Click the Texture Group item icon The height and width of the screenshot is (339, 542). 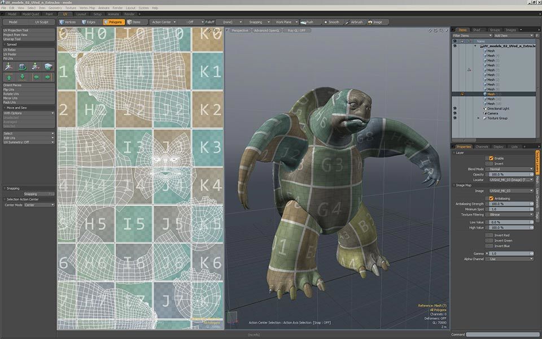[x=485, y=118]
